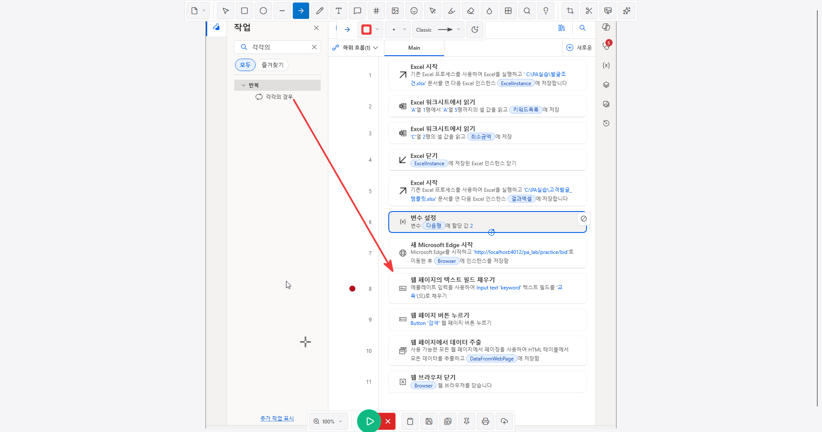822x432 pixels.
Task: Click the print icon in bottom toolbar
Action: [485, 421]
